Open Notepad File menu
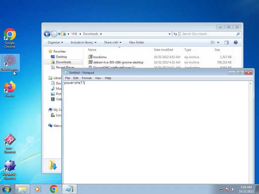Screen dimensions: 259x194 68,78
